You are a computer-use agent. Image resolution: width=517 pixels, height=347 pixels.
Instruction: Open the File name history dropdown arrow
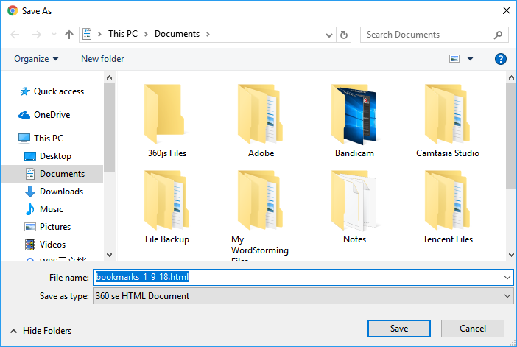click(507, 278)
